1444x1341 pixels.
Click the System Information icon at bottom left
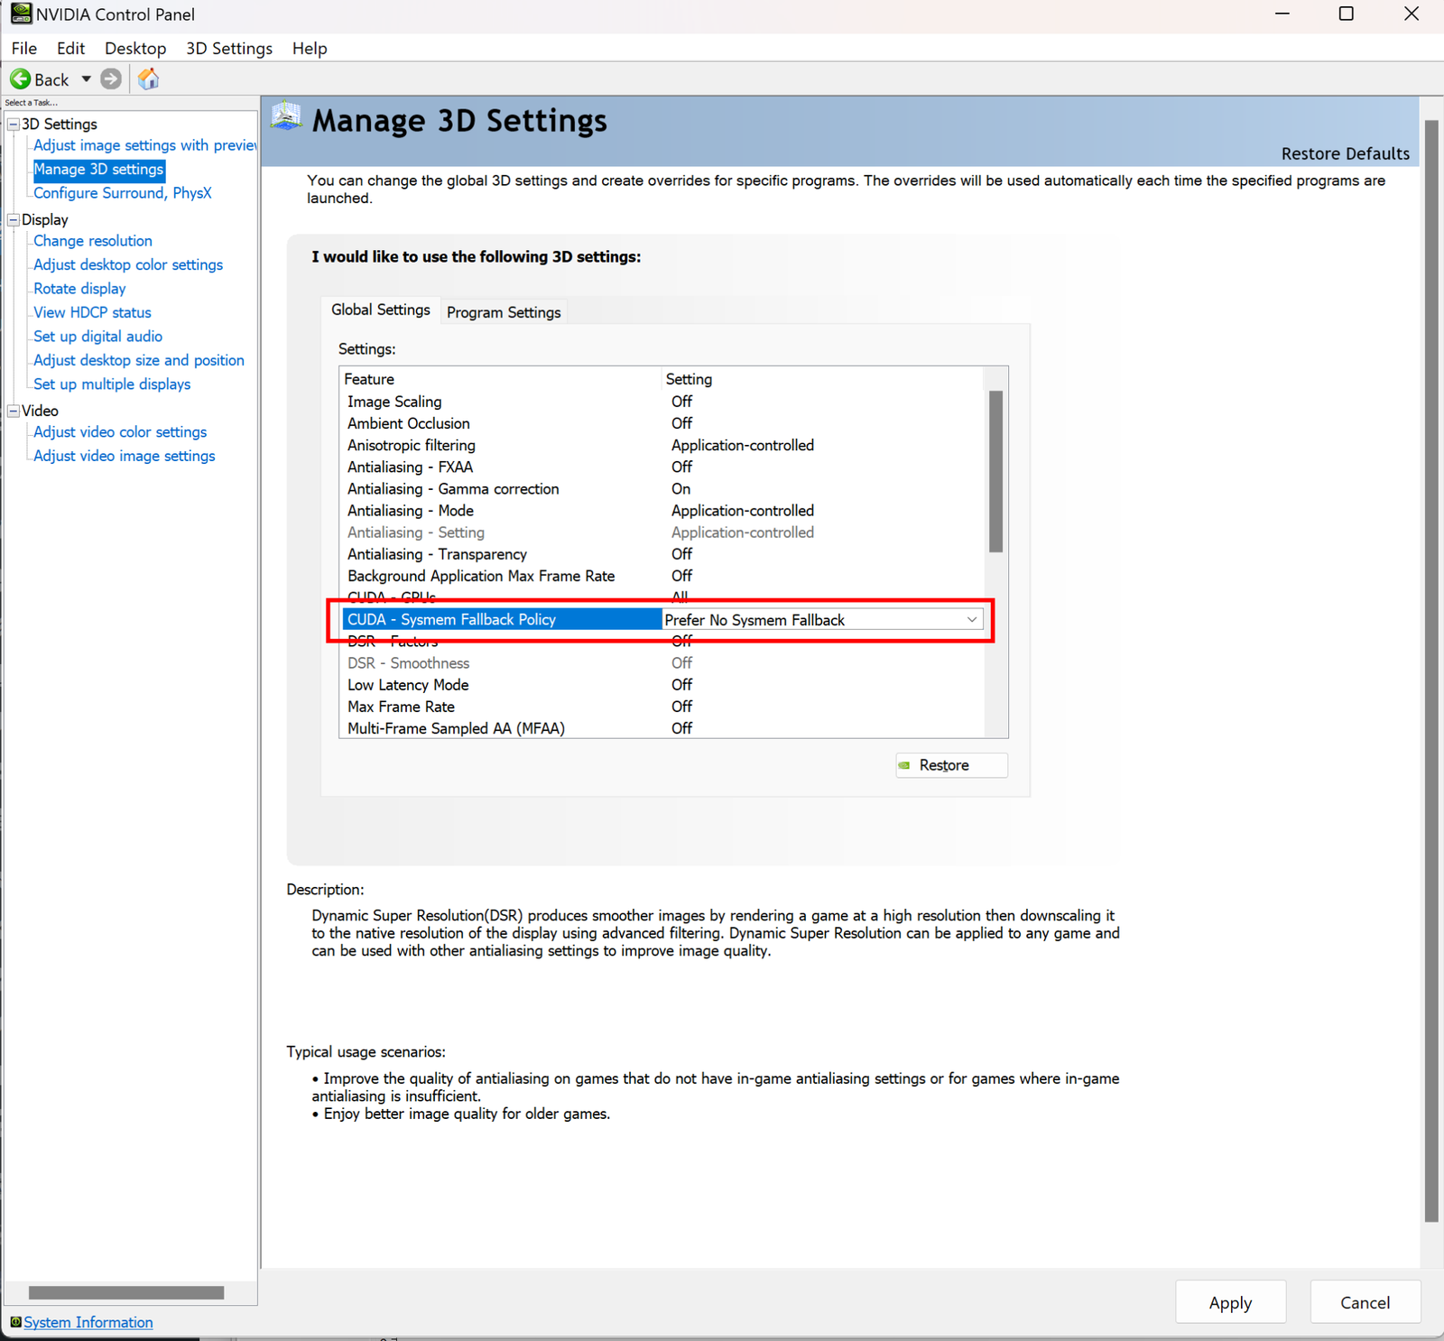pos(14,1322)
